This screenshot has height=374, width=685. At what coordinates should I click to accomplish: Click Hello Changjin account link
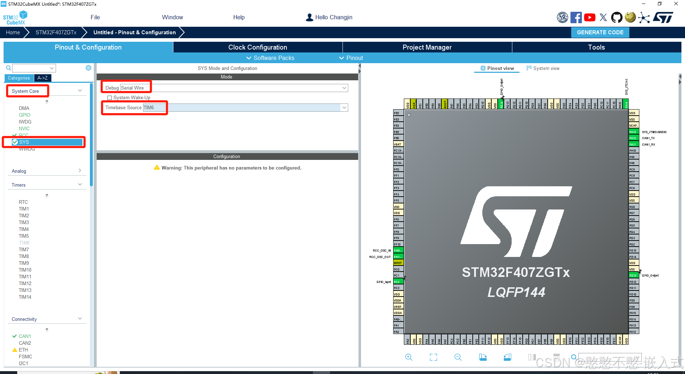[x=334, y=17]
